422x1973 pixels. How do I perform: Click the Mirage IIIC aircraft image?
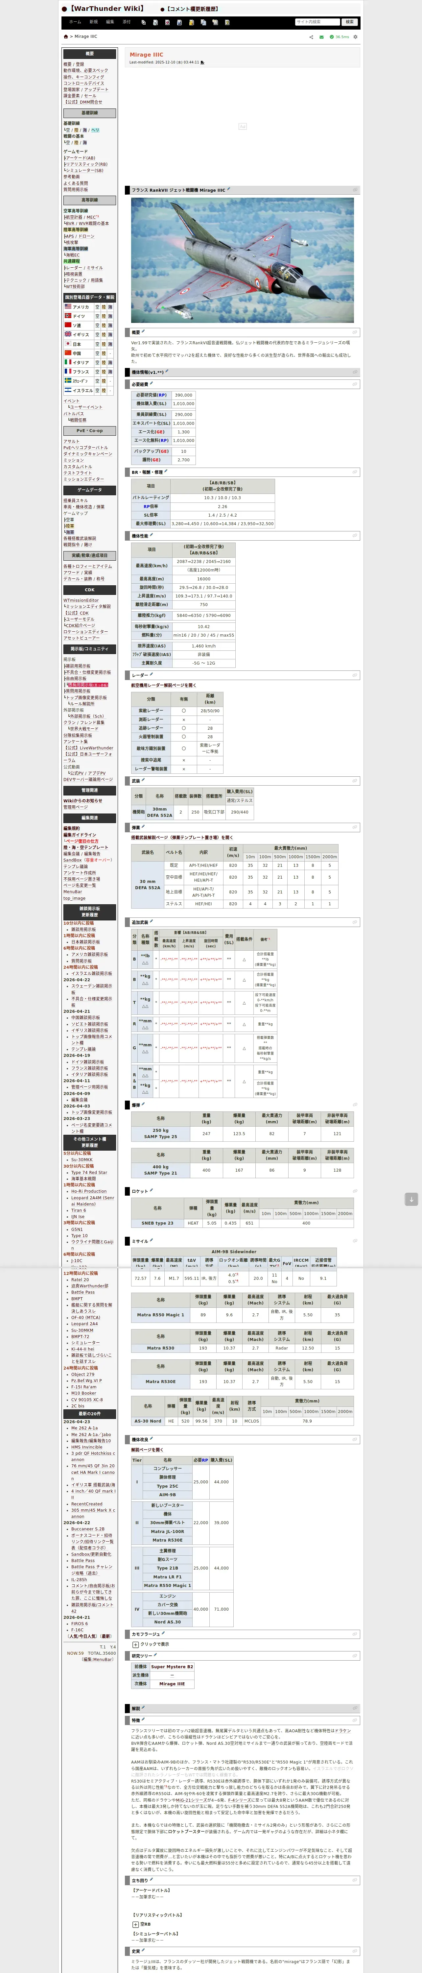click(x=242, y=260)
